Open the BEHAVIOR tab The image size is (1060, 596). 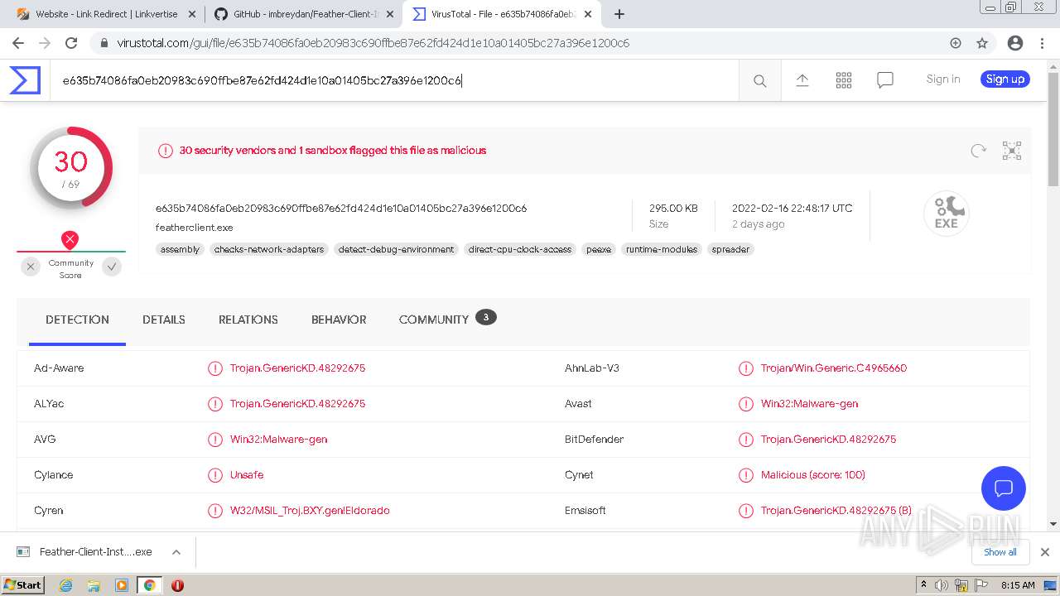tap(339, 320)
